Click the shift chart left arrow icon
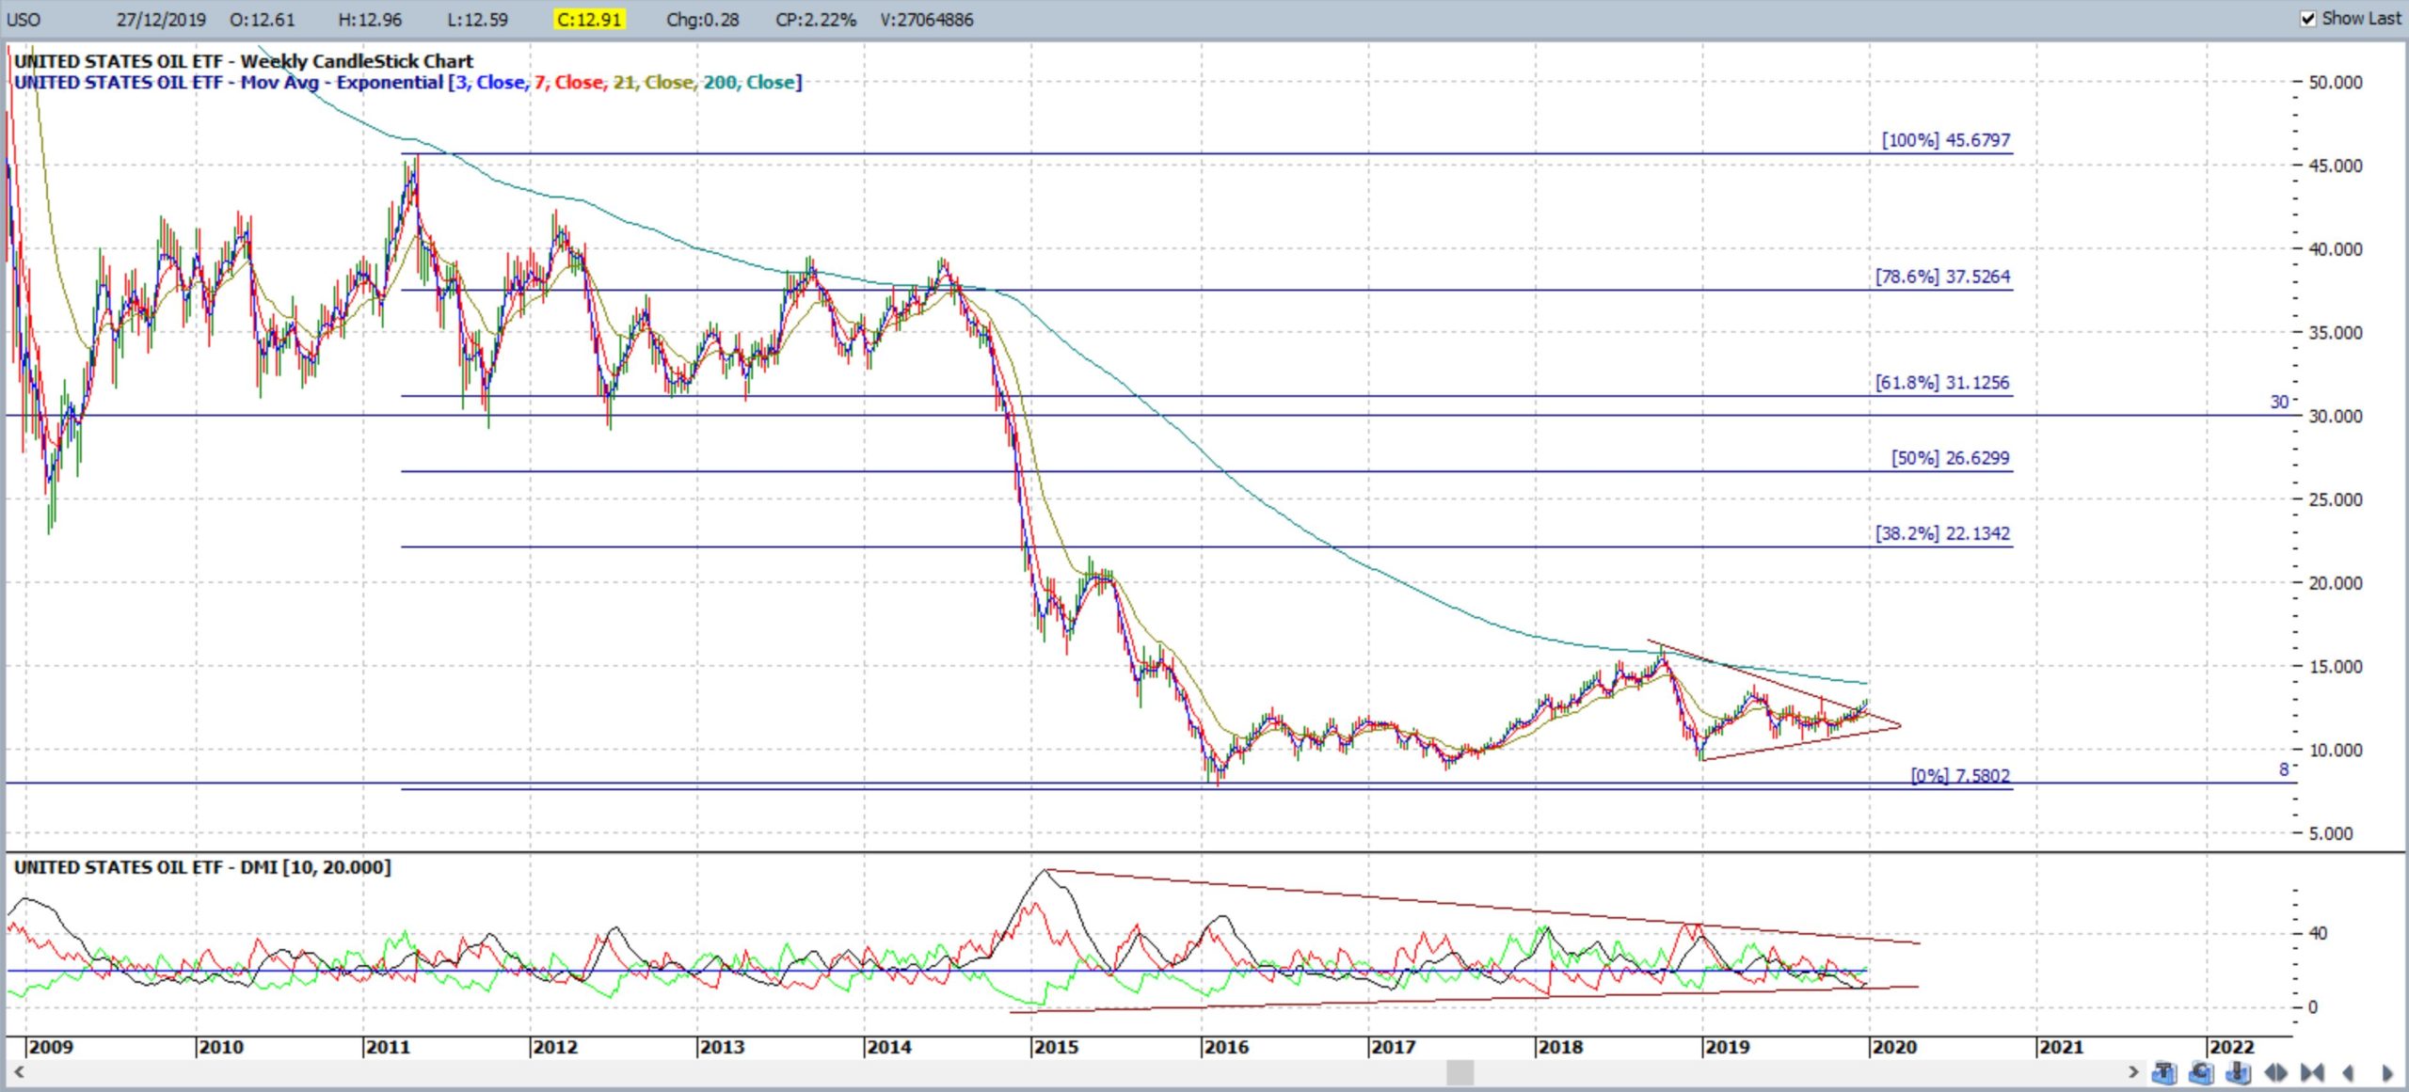 (2348, 1072)
